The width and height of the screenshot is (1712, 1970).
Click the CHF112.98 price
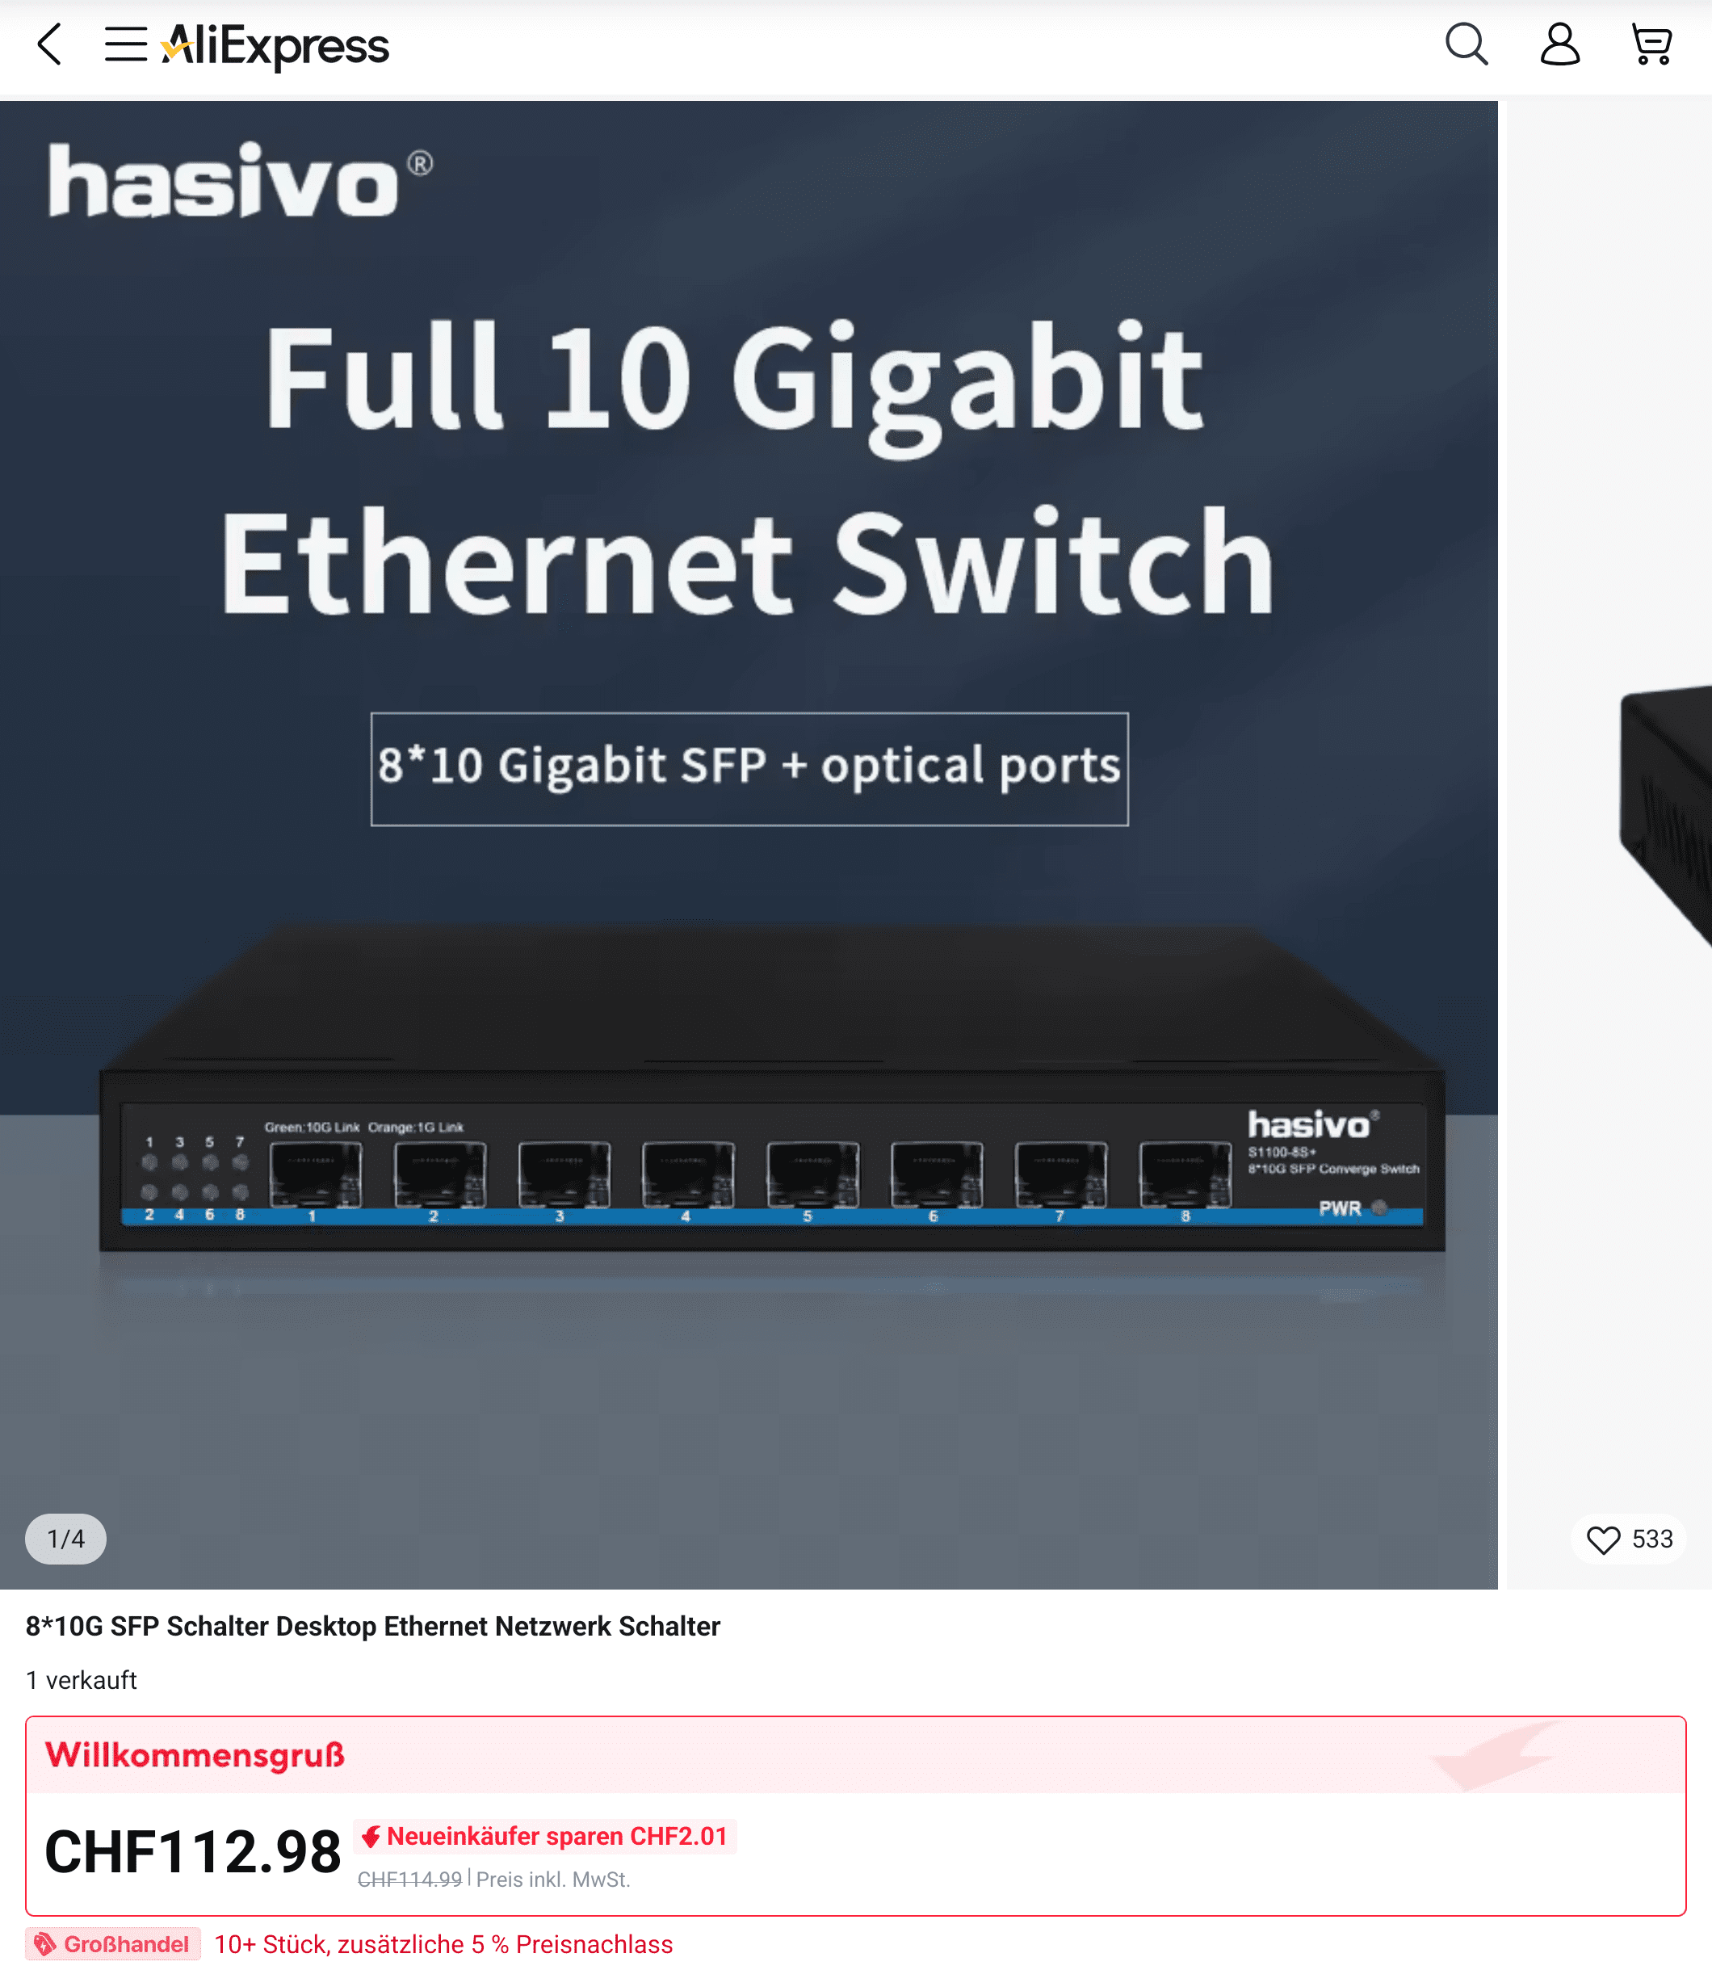(x=193, y=1850)
